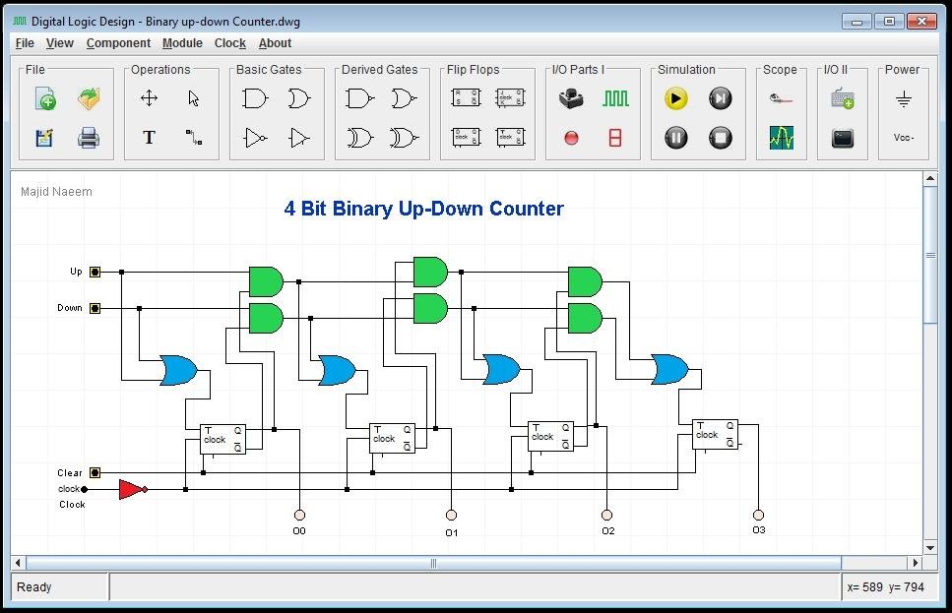Image resolution: width=952 pixels, height=613 pixels.
Task: Pick the NOT inverter from Basic Gates
Action: [x=252, y=138]
